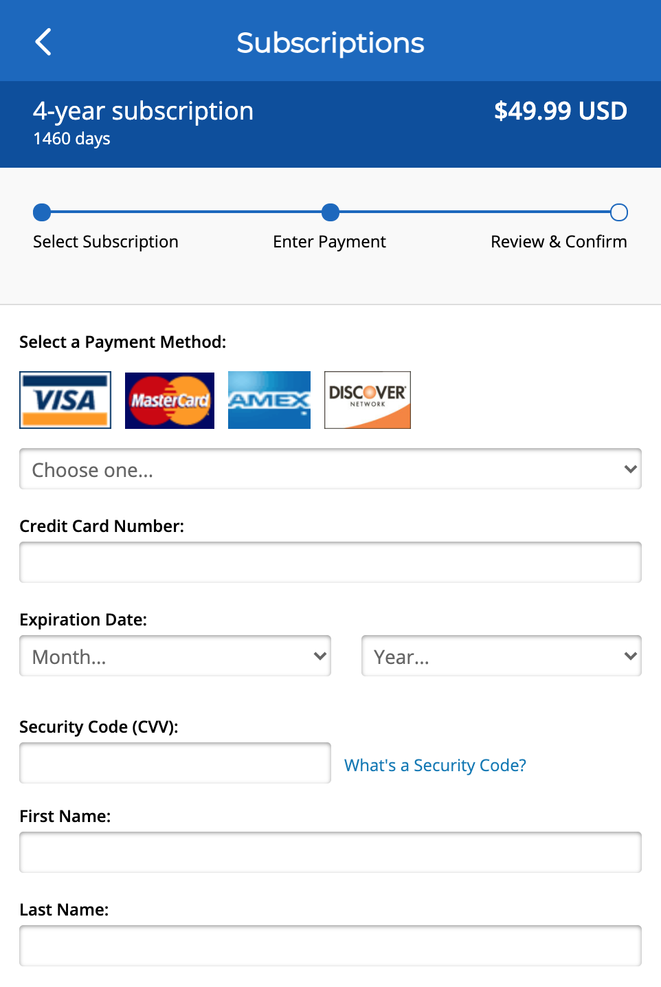Screen dimensions: 661x987
Task: Open the expiration Year dropdown
Action: pyautogui.click(x=501, y=656)
